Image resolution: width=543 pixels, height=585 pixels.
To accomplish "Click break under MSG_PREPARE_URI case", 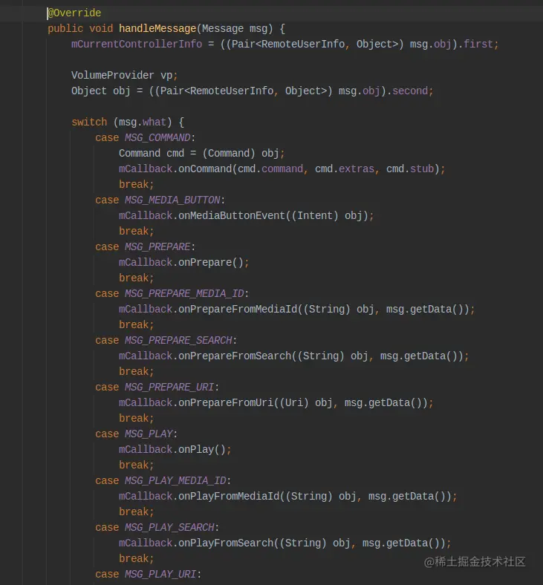I will [136, 419].
